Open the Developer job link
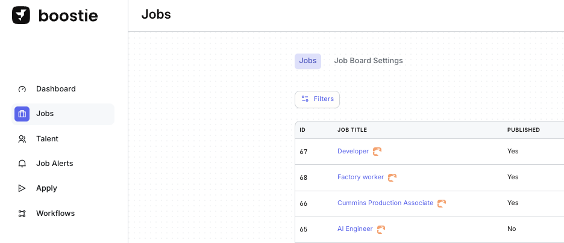This screenshot has width=564, height=243. (x=353, y=152)
